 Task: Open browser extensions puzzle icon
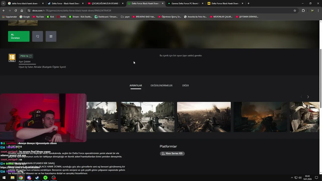pyautogui.click(x=303, y=11)
